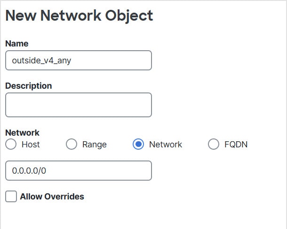287x229 pixels.
Task: Focus the empty Description text box
Action: click(x=79, y=105)
